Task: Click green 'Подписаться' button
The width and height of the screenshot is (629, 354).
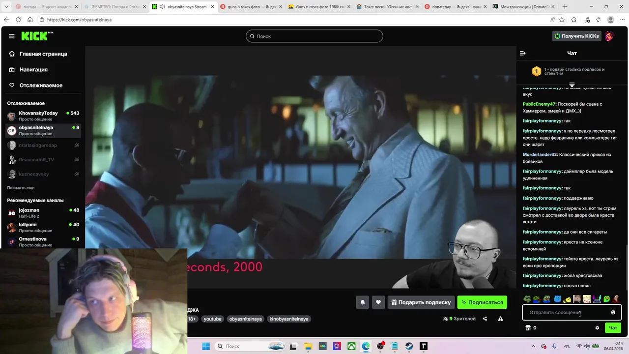Action: [x=482, y=302]
